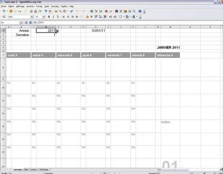223x174 pixels.
Task: Toggle Bold (G) formatting
Action: 49,17
